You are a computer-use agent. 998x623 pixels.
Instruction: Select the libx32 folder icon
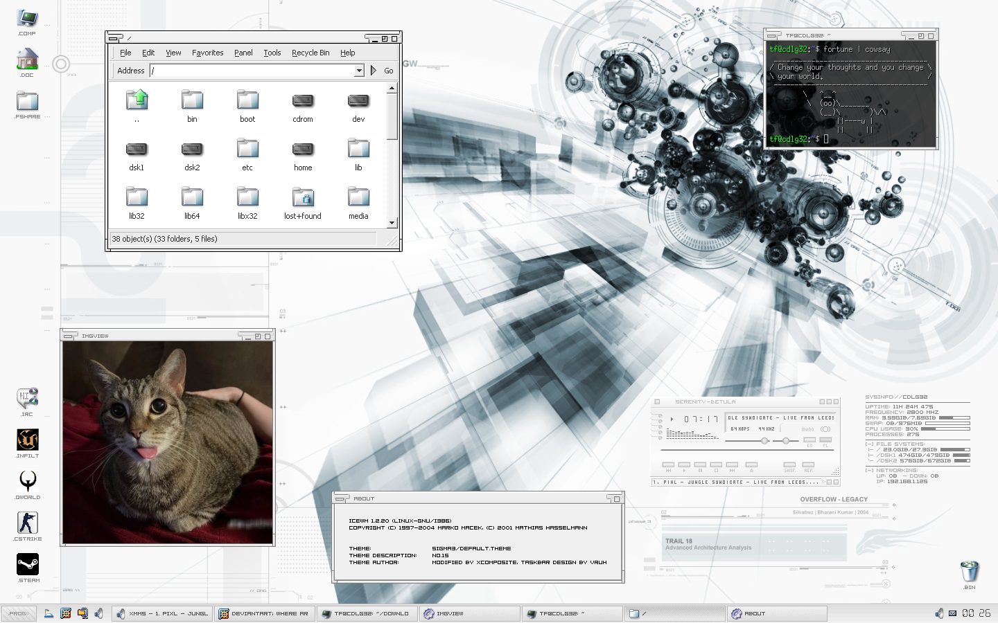pyautogui.click(x=247, y=197)
